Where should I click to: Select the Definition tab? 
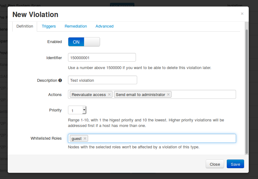[x=25, y=26]
